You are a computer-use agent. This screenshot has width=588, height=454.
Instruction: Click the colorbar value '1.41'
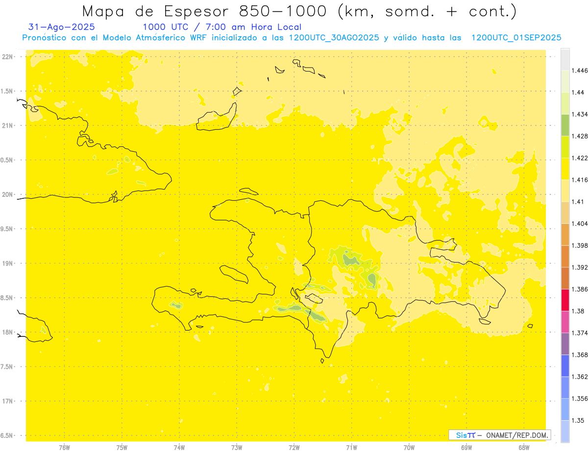coord(578,202)
